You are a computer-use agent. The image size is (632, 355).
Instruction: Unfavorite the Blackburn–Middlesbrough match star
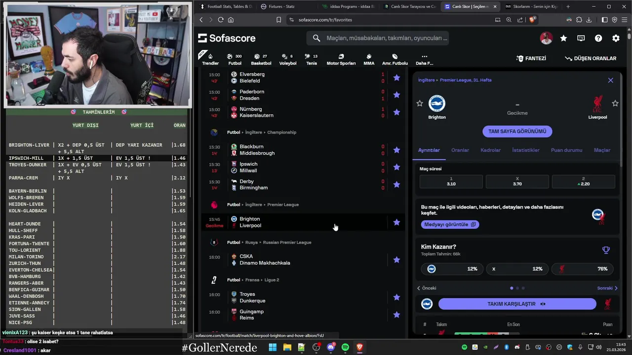[x=396, y=150]
